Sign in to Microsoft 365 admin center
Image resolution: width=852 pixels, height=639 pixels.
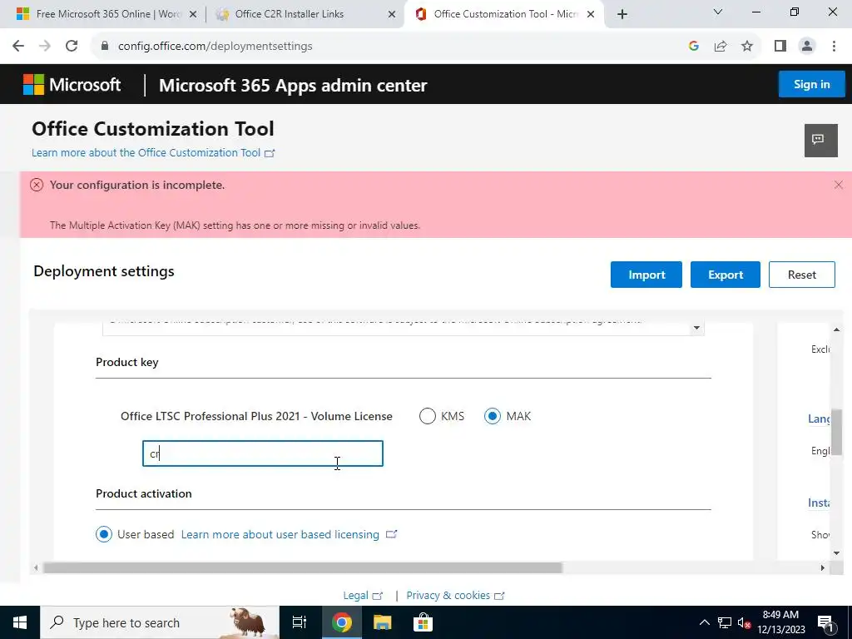click(811, 84)
